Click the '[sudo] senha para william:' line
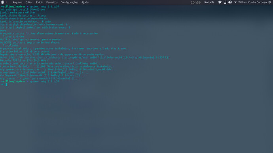This screenshot has height=153, width=273. 18,13
